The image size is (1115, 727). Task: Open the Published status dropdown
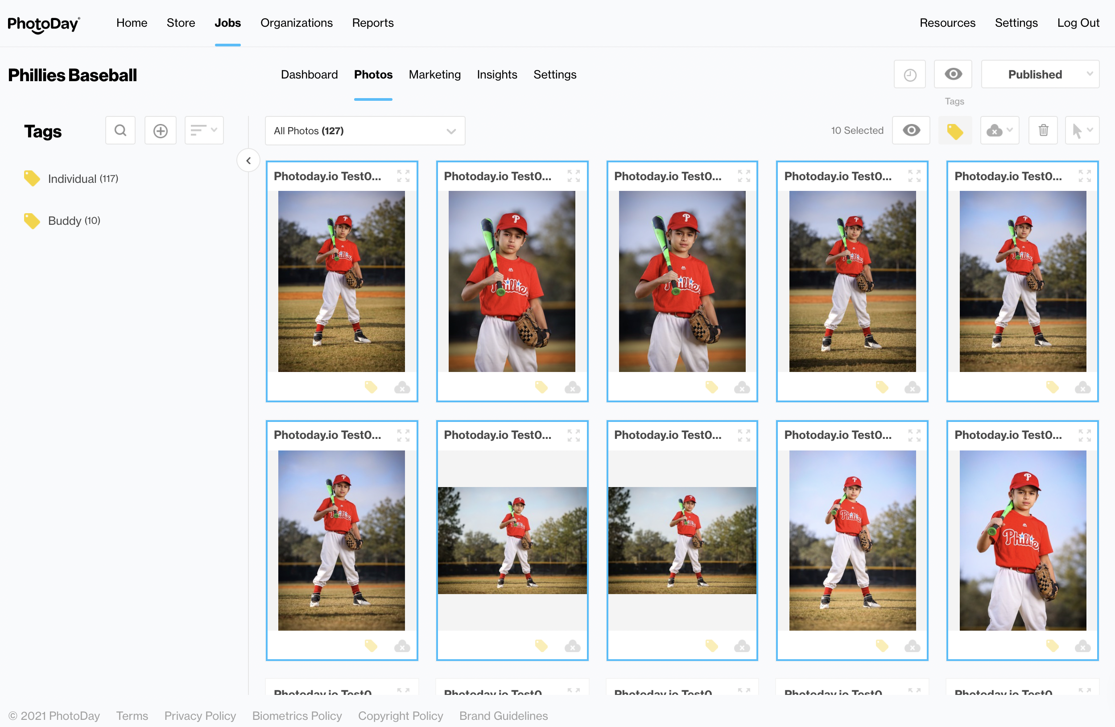click(x=1040, y=74)
